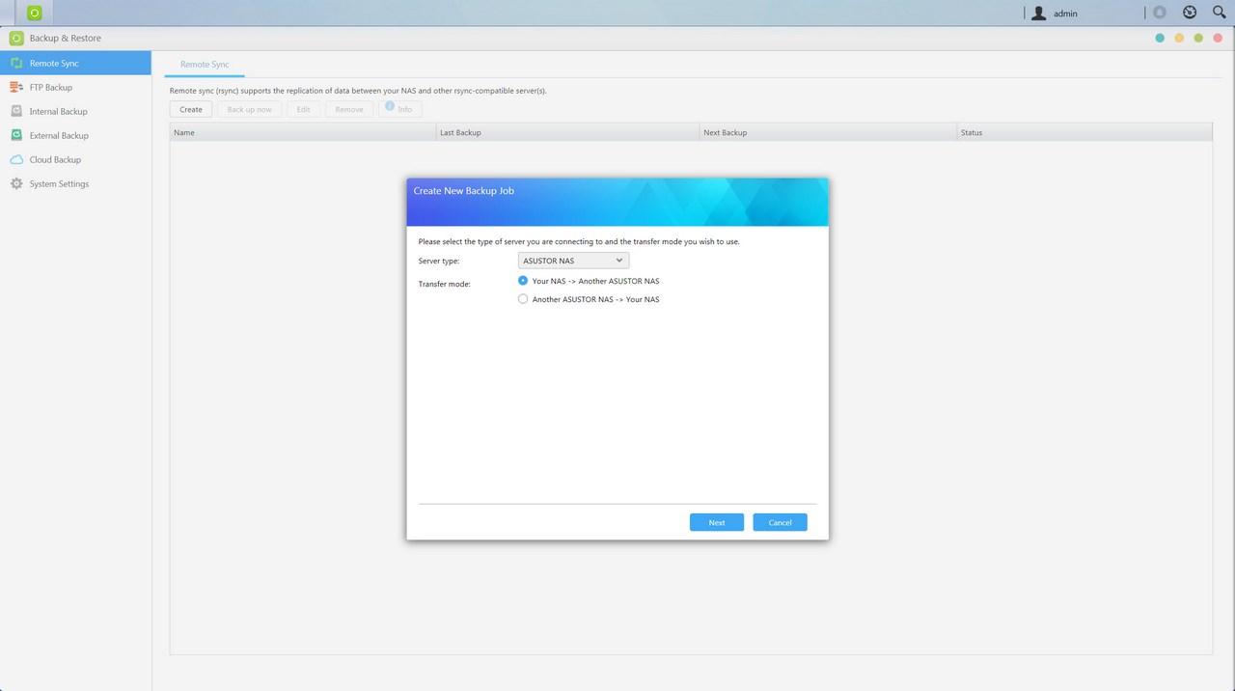Select the FTP Backup sidebar icon
Viewport: 1235px width, 691px height.
(x=16, y=87)
